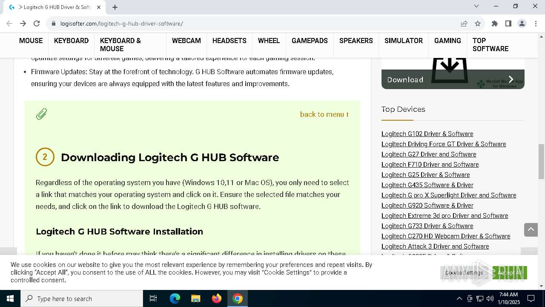This screenshot has height=307, width=545.
Task: Click the Downloading Logitech G HUB Software heading
Action: (170, 157)
